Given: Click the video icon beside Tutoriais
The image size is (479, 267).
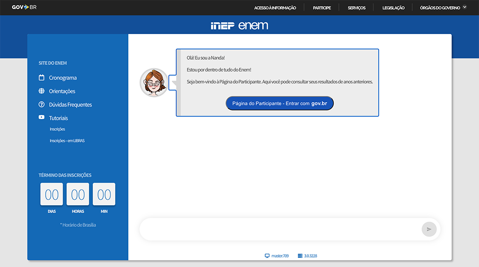Looking at the screenshot, I should point(42,117).
